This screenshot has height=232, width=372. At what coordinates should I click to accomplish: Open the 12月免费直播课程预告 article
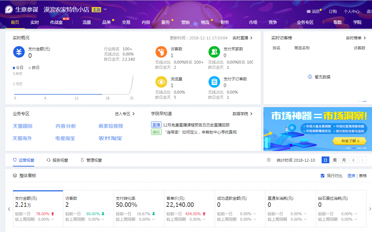pyautogui.click(x=196, y=125)
